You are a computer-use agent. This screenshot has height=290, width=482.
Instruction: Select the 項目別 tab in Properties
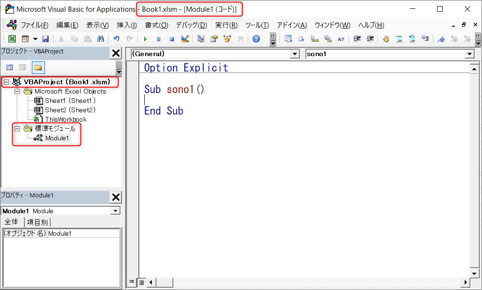pos(37,222)
